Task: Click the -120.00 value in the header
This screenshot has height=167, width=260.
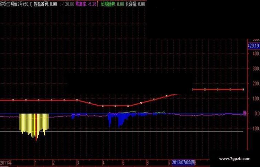Action: click(68, 4)
